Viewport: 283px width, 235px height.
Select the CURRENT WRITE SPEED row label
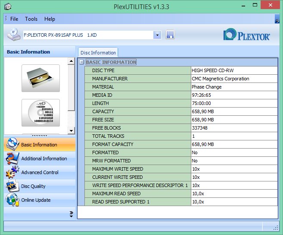pos(117,177)
